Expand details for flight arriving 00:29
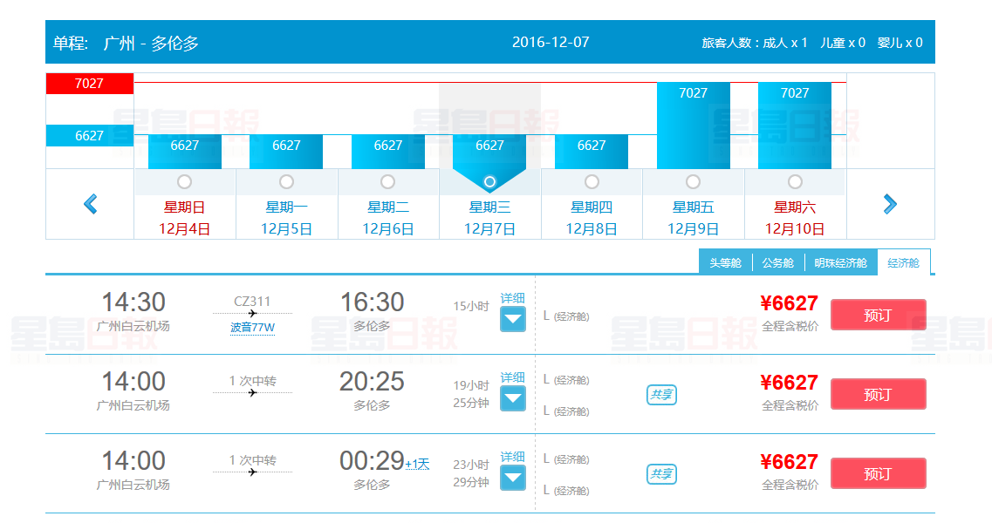The height and width of the screenshot is (523, 992). (x=513, y=478)
